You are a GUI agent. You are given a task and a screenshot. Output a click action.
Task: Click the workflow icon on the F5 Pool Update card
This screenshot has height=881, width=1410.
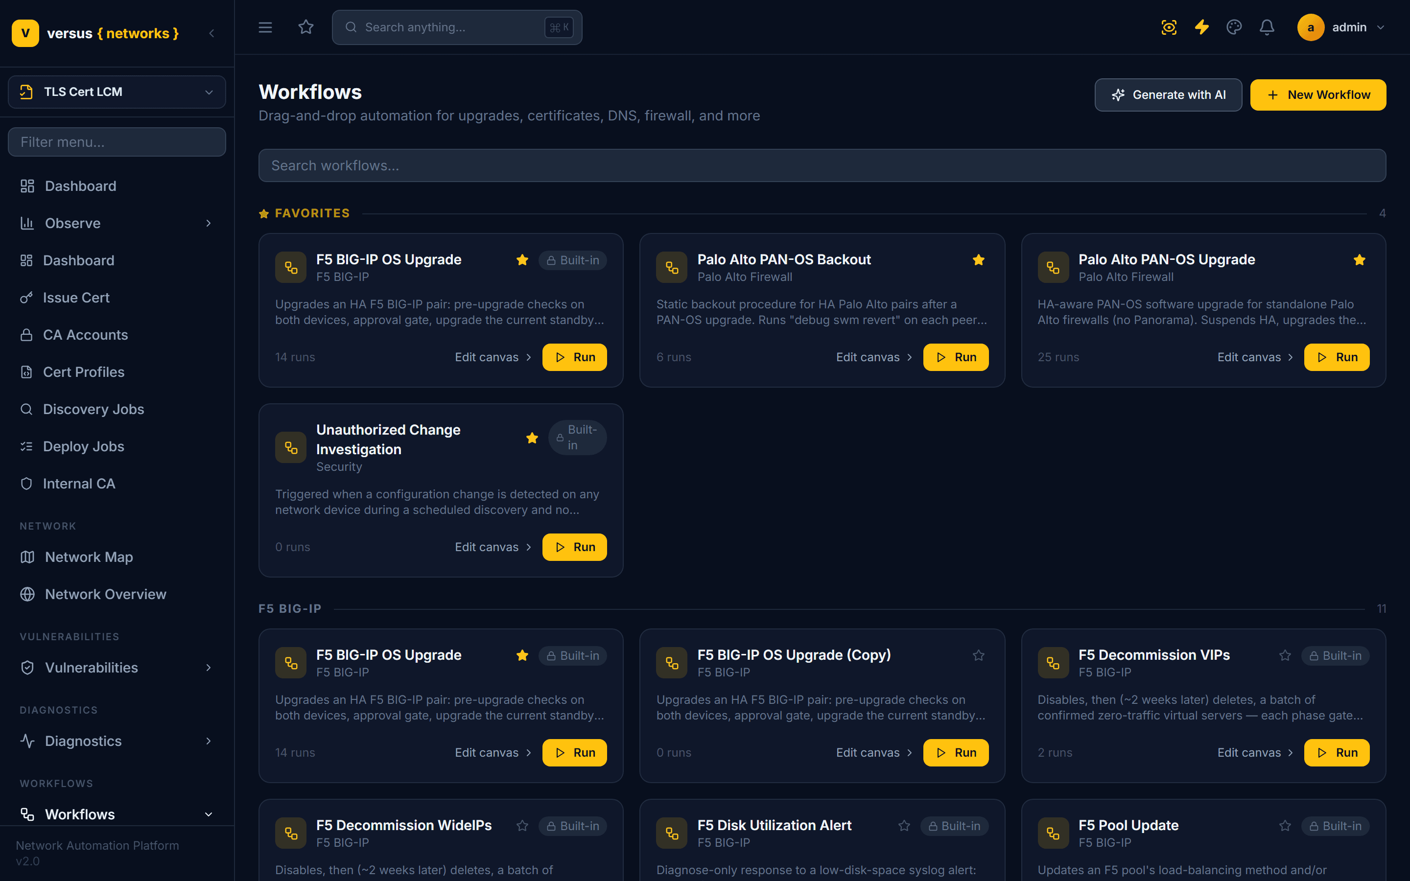click(x=1053, y=833)
